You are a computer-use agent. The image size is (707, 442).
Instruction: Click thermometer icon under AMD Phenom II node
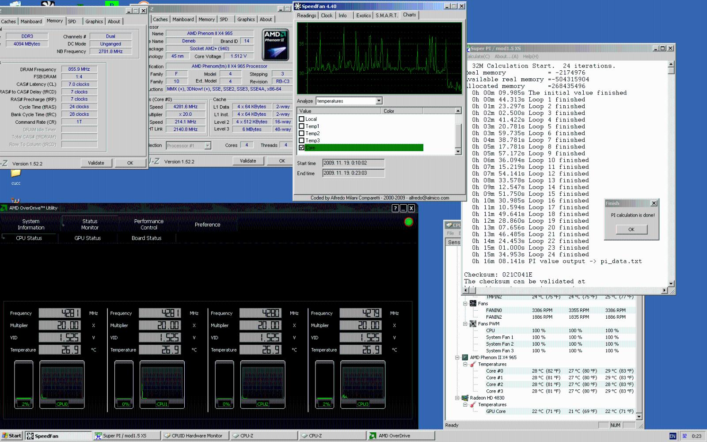click(473, 364)
